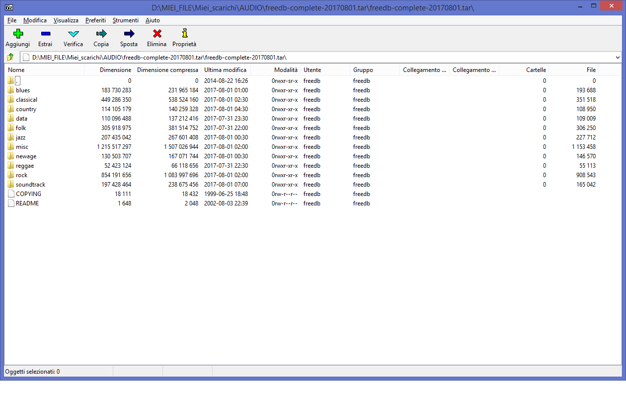Sort by the Cartelle column header
The width and height of the screenshot is (626, 394).
524,70
